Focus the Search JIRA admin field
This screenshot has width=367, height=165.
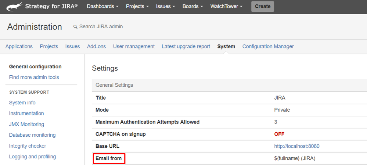[101, 27]
